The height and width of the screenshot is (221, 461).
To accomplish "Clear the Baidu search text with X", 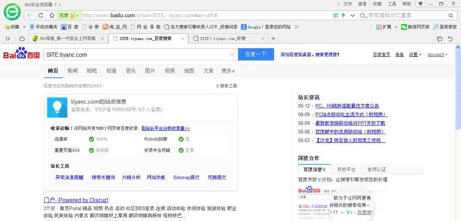I will [x=232, y=54].
